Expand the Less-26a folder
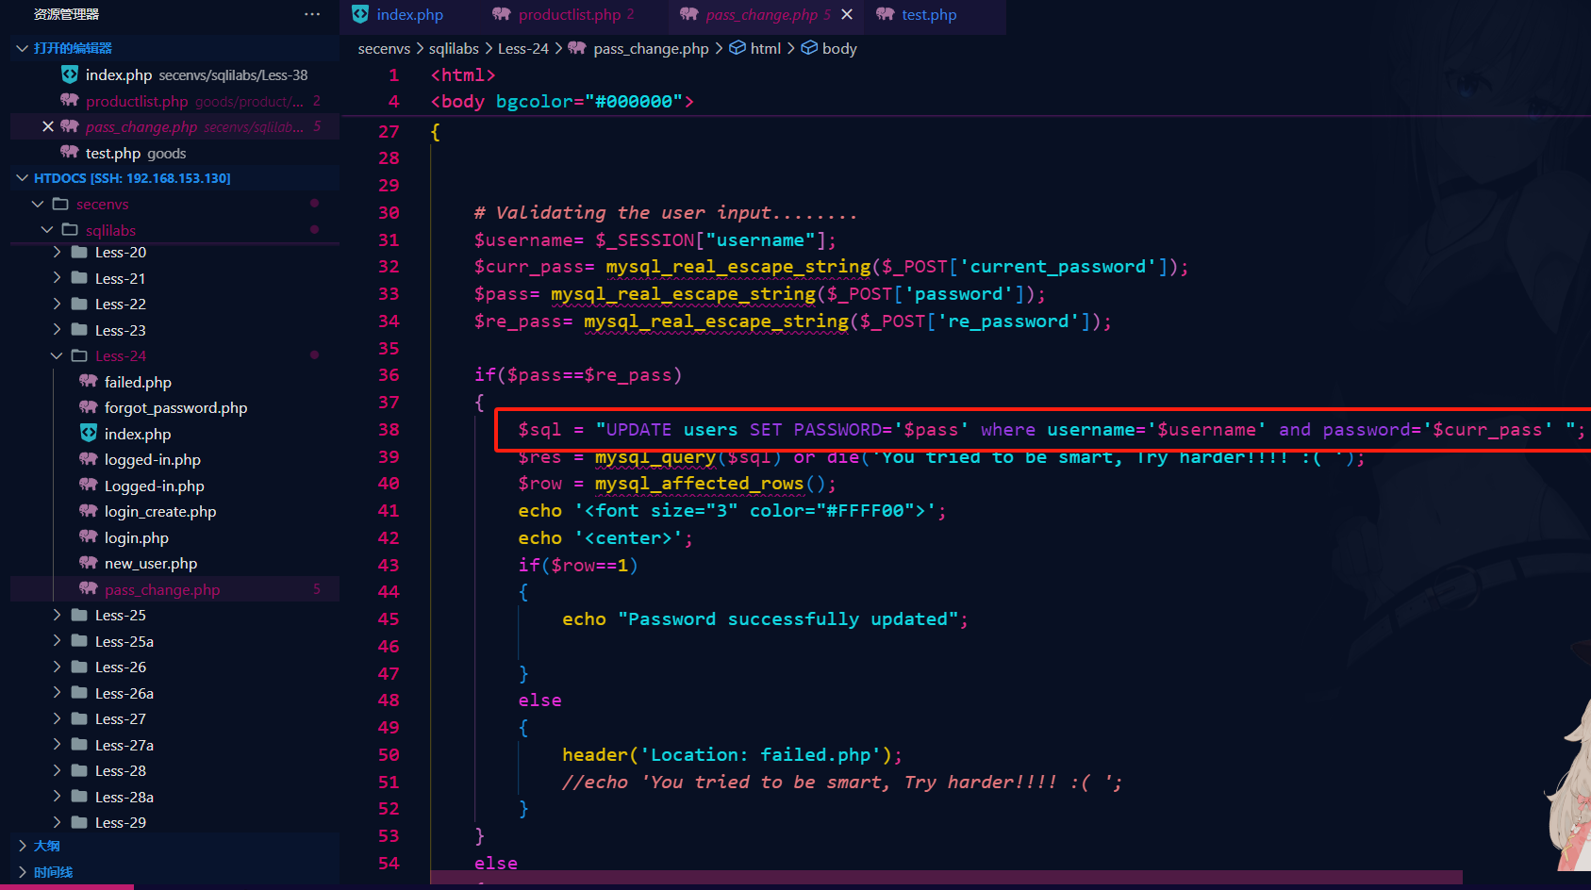1591x890 pixels. tap(57, 693)
